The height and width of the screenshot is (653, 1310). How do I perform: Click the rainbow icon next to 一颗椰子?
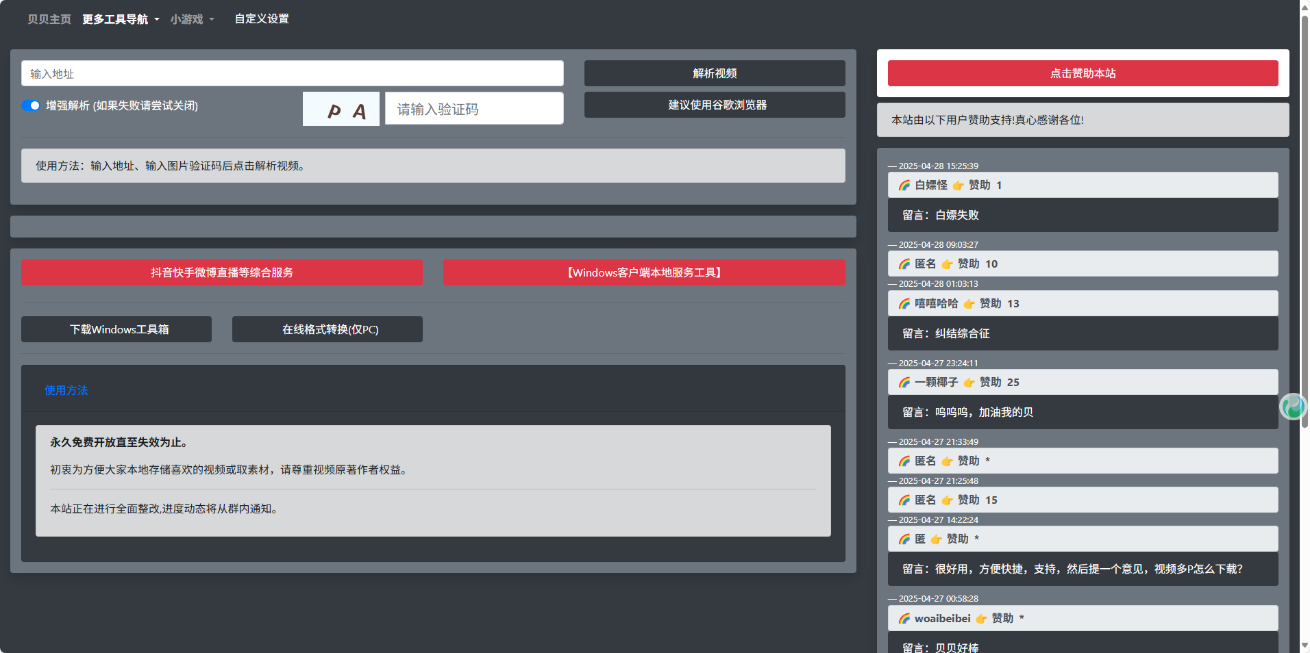click(904, 383)
